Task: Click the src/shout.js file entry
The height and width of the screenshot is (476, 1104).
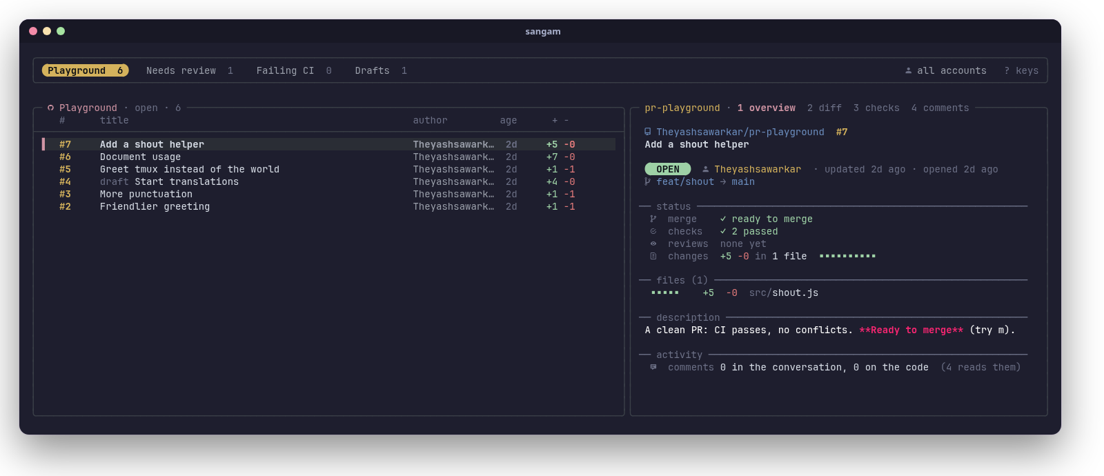Action: [784, 292]
